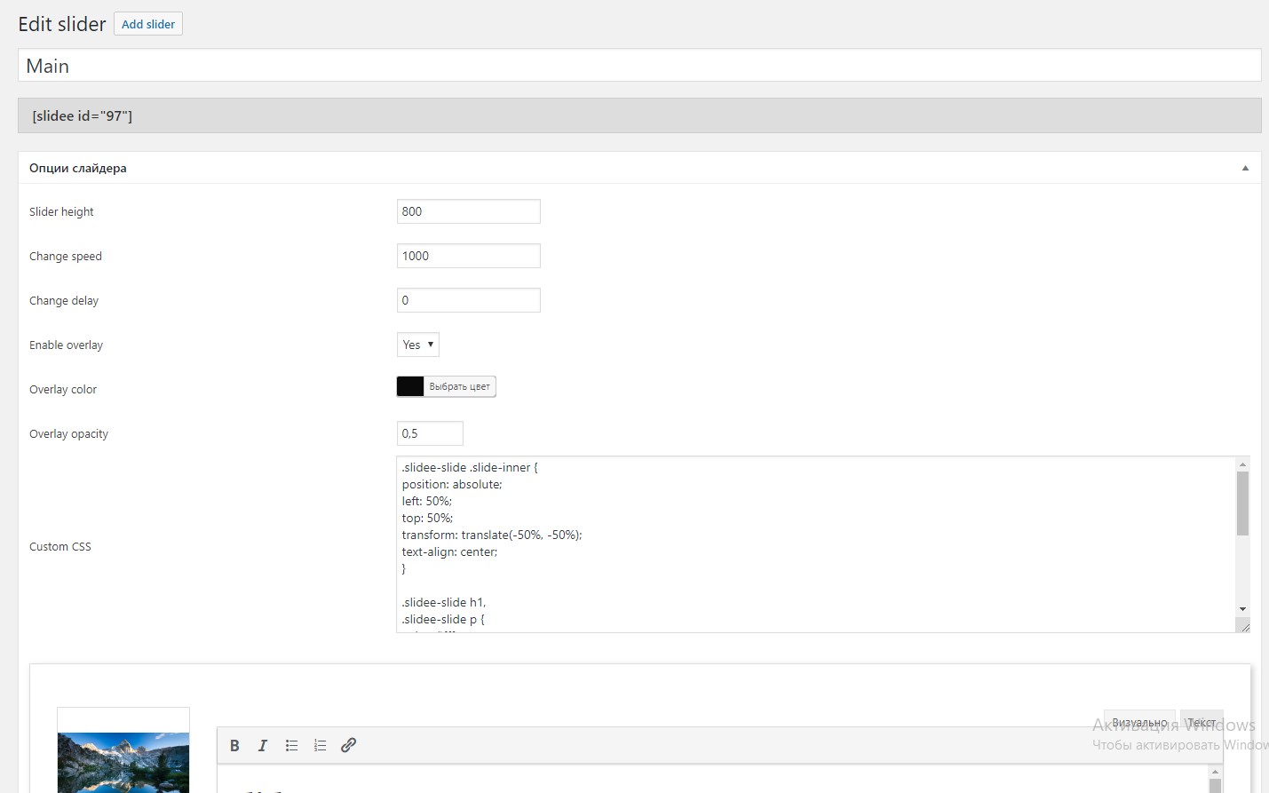Click the Italic formatting icon
The width and height of the screenshot is (1269, 793).
click(x=263, y=745)
